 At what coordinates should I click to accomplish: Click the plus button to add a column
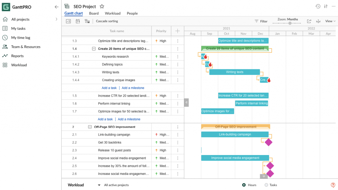[x=177, y=31]
